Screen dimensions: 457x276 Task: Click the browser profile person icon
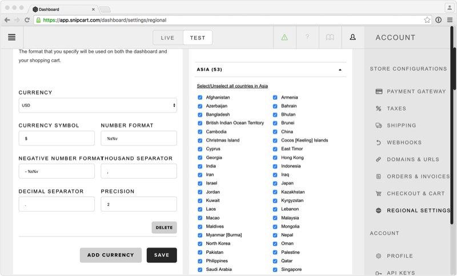(449, 8)
